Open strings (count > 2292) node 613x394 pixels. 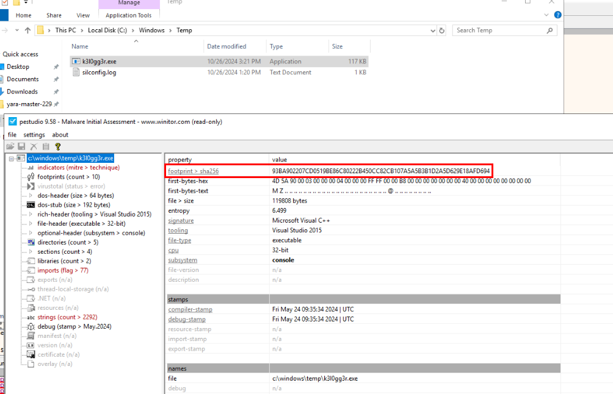click(67, 318)
